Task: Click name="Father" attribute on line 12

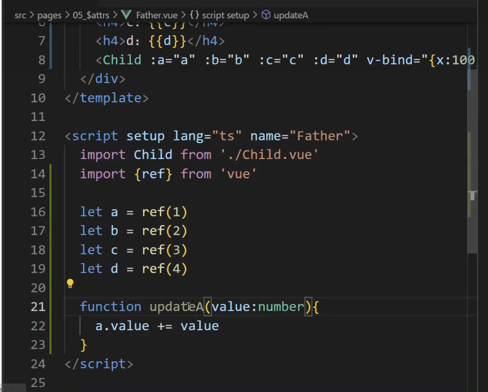Action: [300, 136]
